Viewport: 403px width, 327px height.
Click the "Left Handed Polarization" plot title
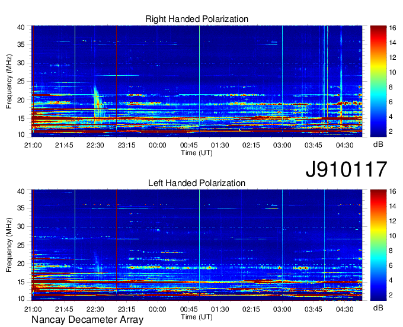pyautogui.click(x=197, y=183)
